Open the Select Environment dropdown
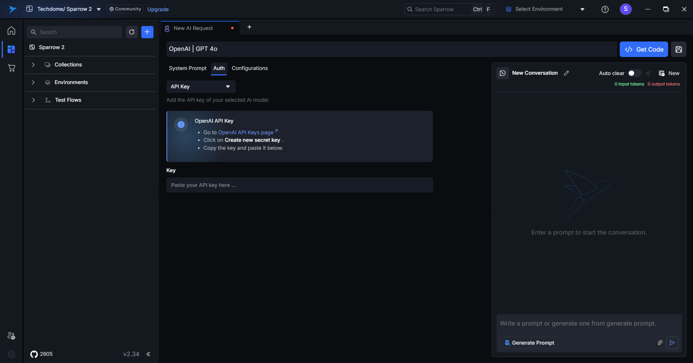Screen dimensions: 693x363 pos(545,9)
